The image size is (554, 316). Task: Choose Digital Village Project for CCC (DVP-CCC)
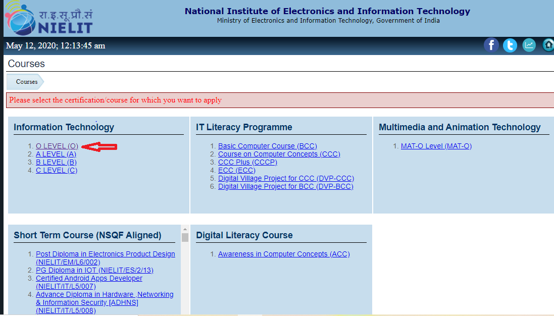[x=286, y=178]
